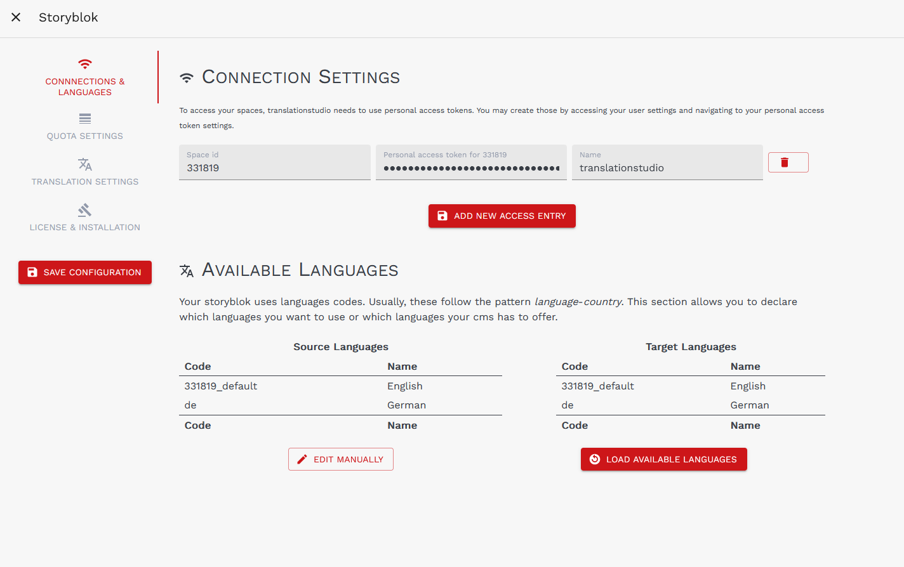Click the stacked-lines icon above Quota Settings
The image size is (904, 567).
pos(85,119)
